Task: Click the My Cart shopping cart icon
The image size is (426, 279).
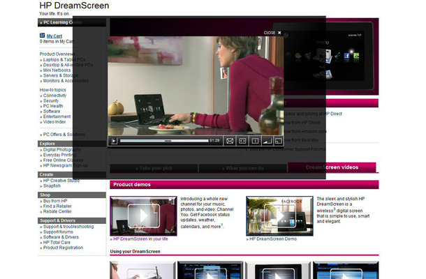Action: (42, 36)
